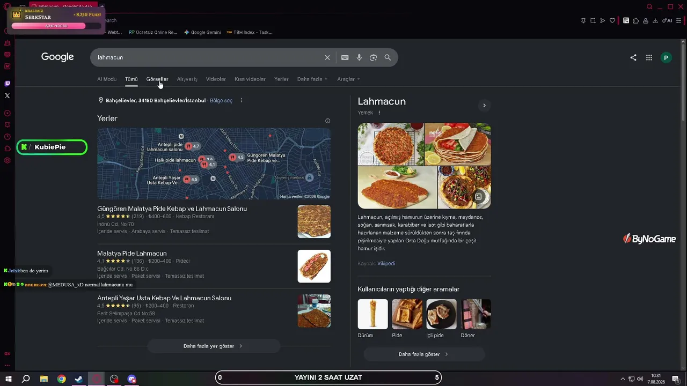Open the system clock showing 10:31
The width and height of the screenshot is (687, 386).
coord(656,379)
